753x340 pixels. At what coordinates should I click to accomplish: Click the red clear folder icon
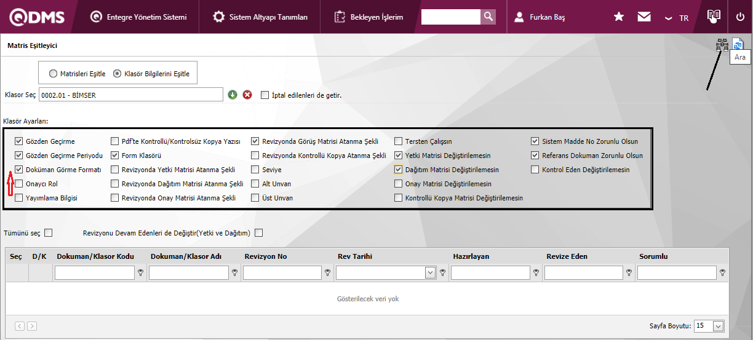pos(247,95)
